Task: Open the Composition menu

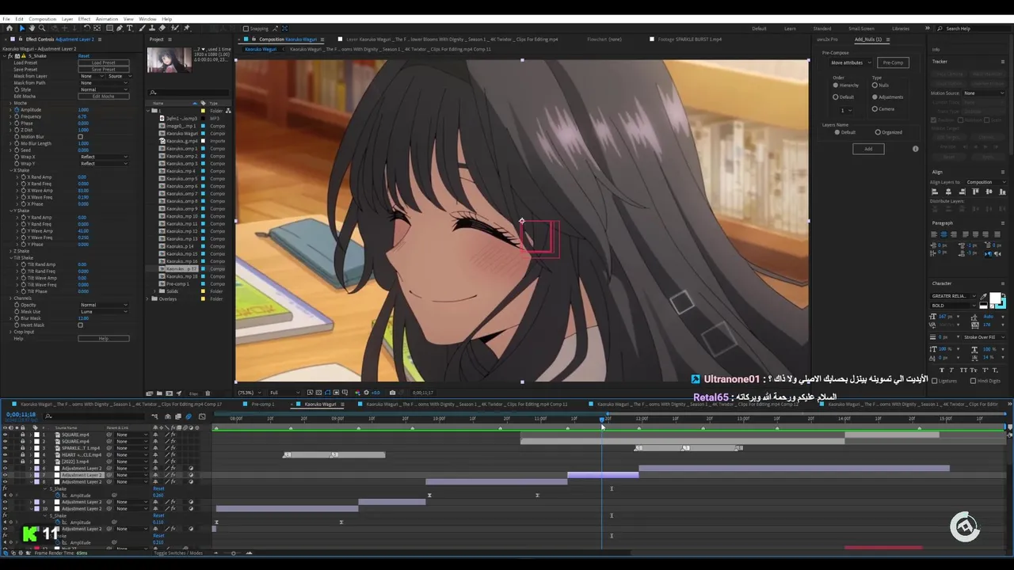Action: (42, 19)
